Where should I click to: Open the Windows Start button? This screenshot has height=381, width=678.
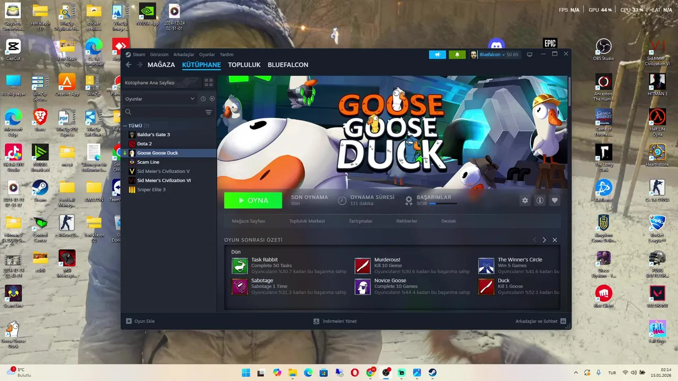246,373
